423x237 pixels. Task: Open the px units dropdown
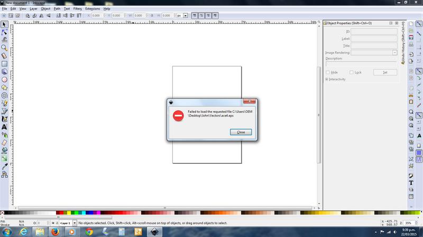[186, 16]
